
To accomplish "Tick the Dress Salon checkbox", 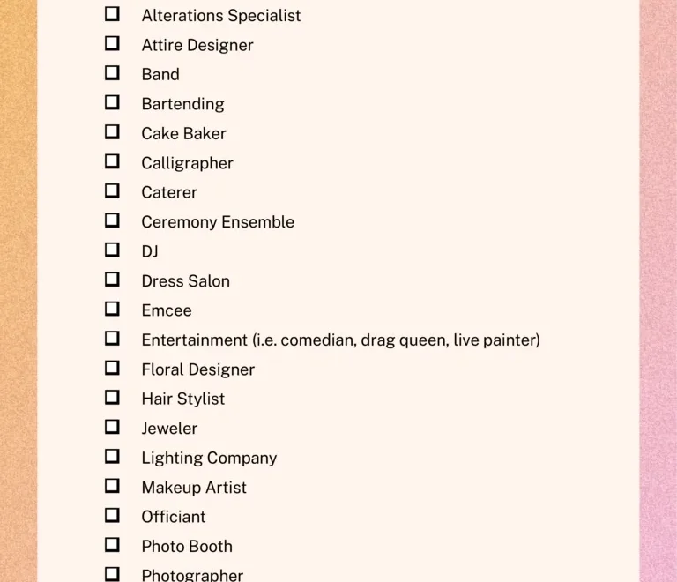I will pos(112,280).
